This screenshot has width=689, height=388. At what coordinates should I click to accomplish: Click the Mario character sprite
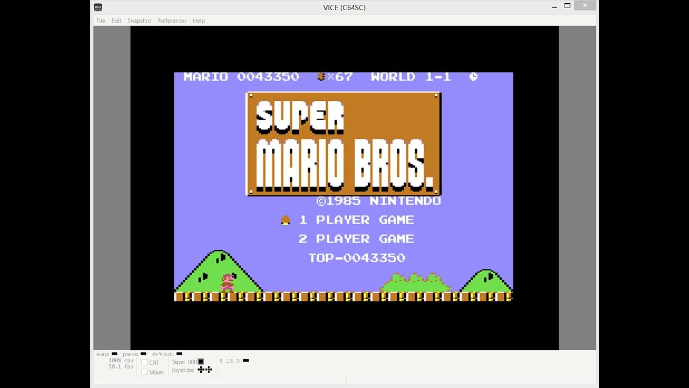point(228,282)
